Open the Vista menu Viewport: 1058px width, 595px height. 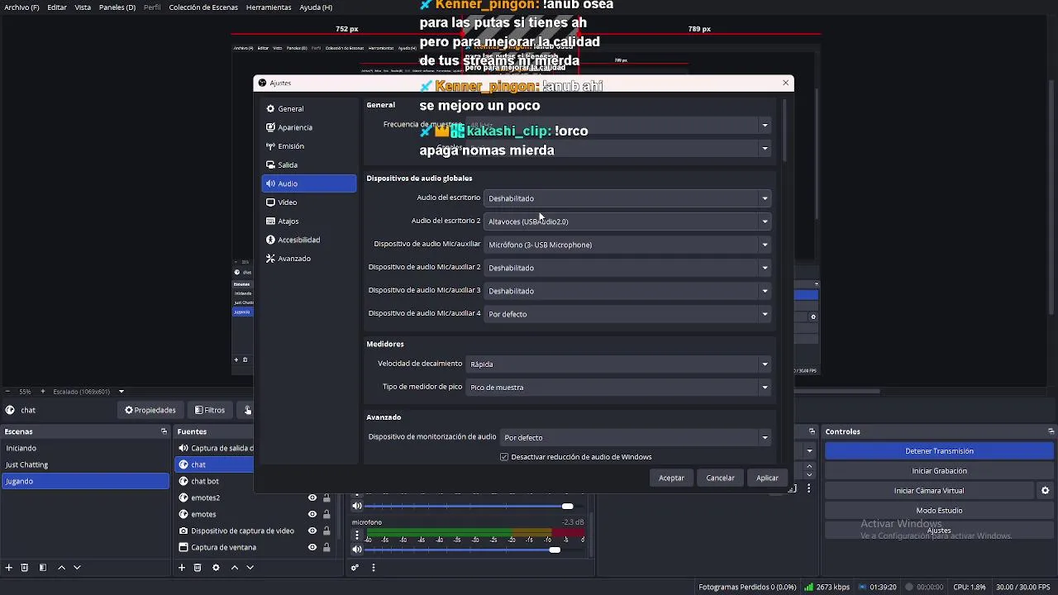(x=83, y=7)
